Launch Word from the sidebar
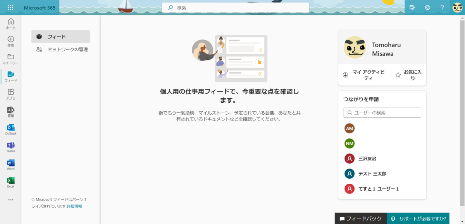 pos(11,165)
